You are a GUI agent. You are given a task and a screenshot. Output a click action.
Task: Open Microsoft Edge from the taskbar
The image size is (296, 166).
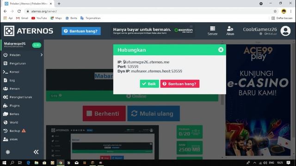coord(28,163)
